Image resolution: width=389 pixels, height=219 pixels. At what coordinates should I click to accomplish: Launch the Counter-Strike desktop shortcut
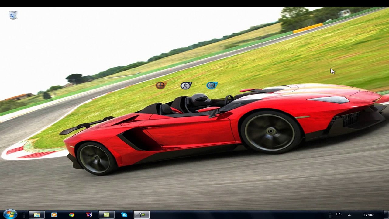pos(186,85)
